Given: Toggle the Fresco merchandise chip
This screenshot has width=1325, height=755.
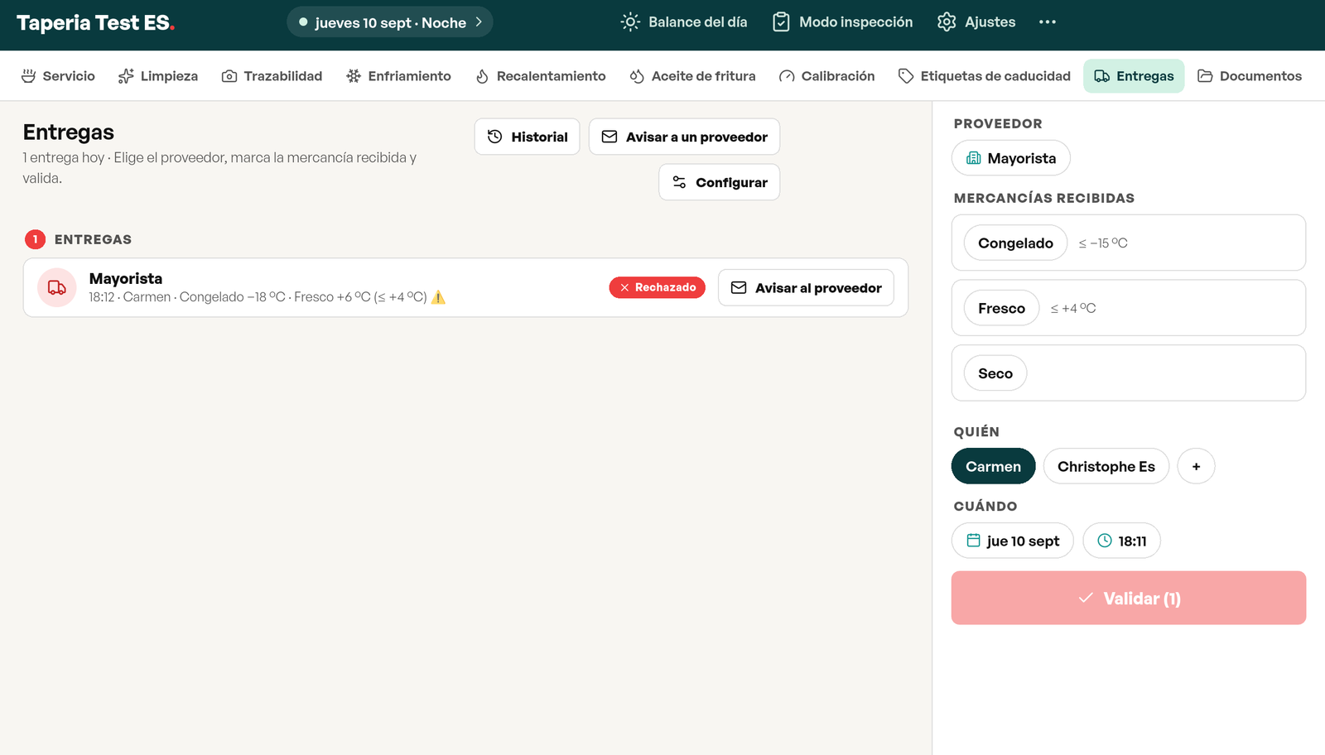Looking at the screenshot, I should (x=1001, y=308).
